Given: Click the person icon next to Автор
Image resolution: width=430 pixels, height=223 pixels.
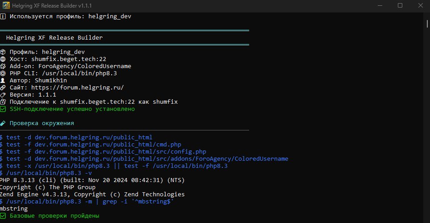Looking at the screenshot, I should click(3, 81).
